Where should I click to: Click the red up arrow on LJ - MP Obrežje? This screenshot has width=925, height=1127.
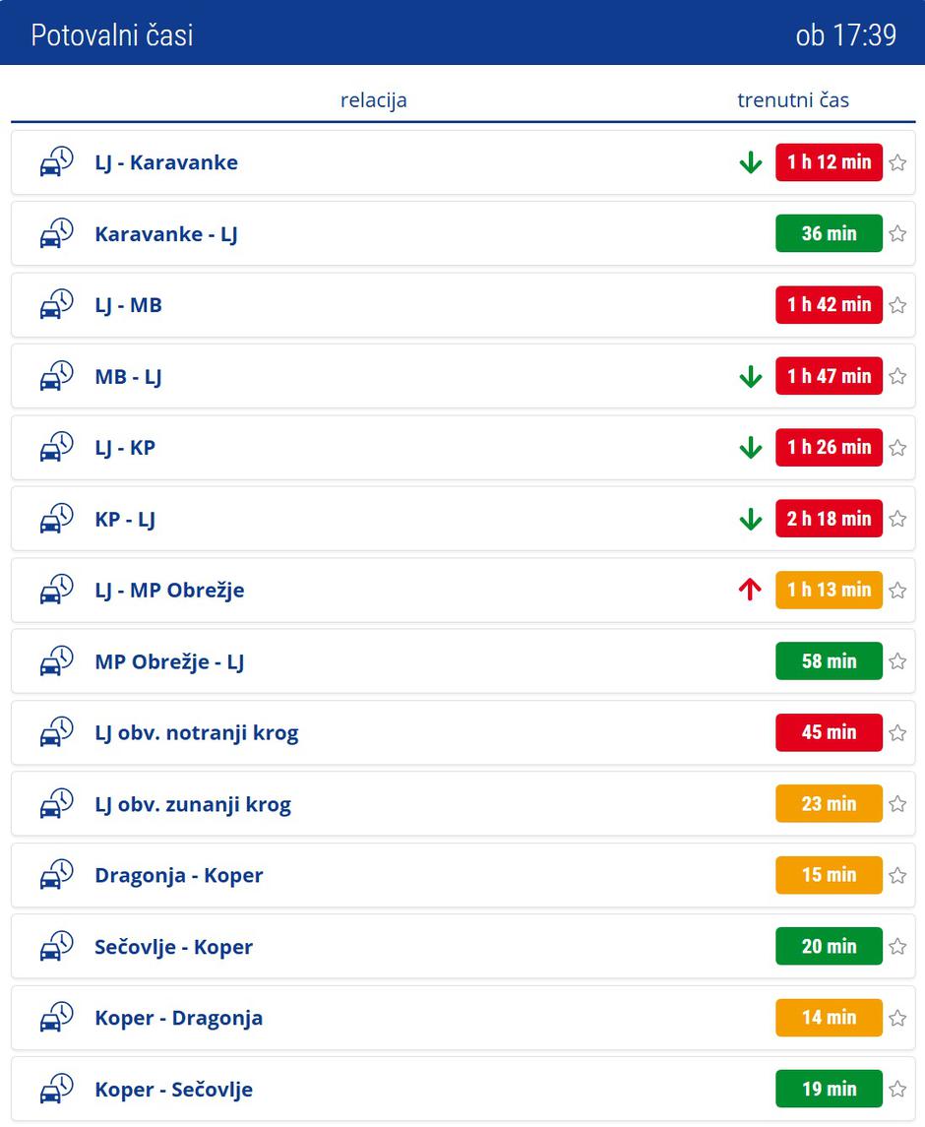[751, 590]
